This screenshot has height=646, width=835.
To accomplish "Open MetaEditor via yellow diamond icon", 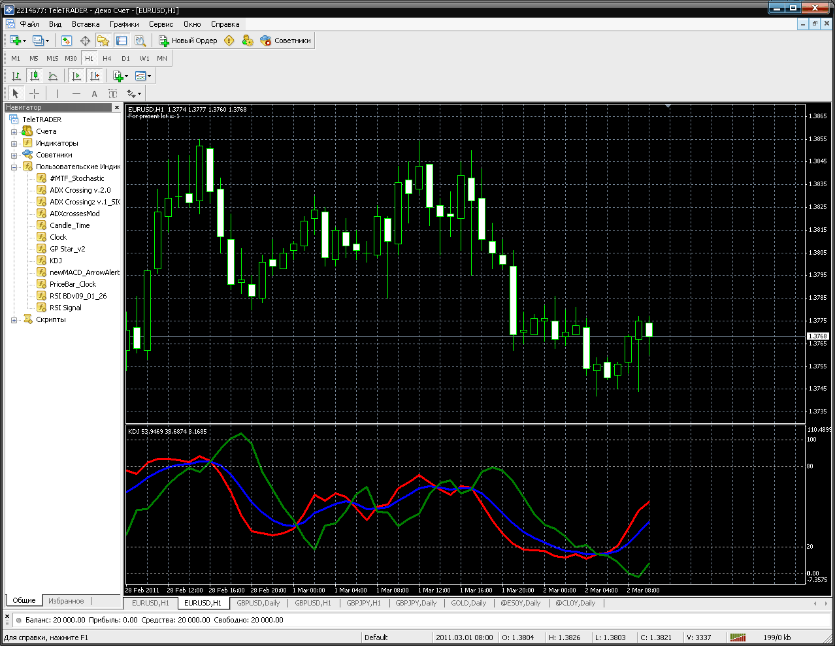I will [x=229, y=40].
